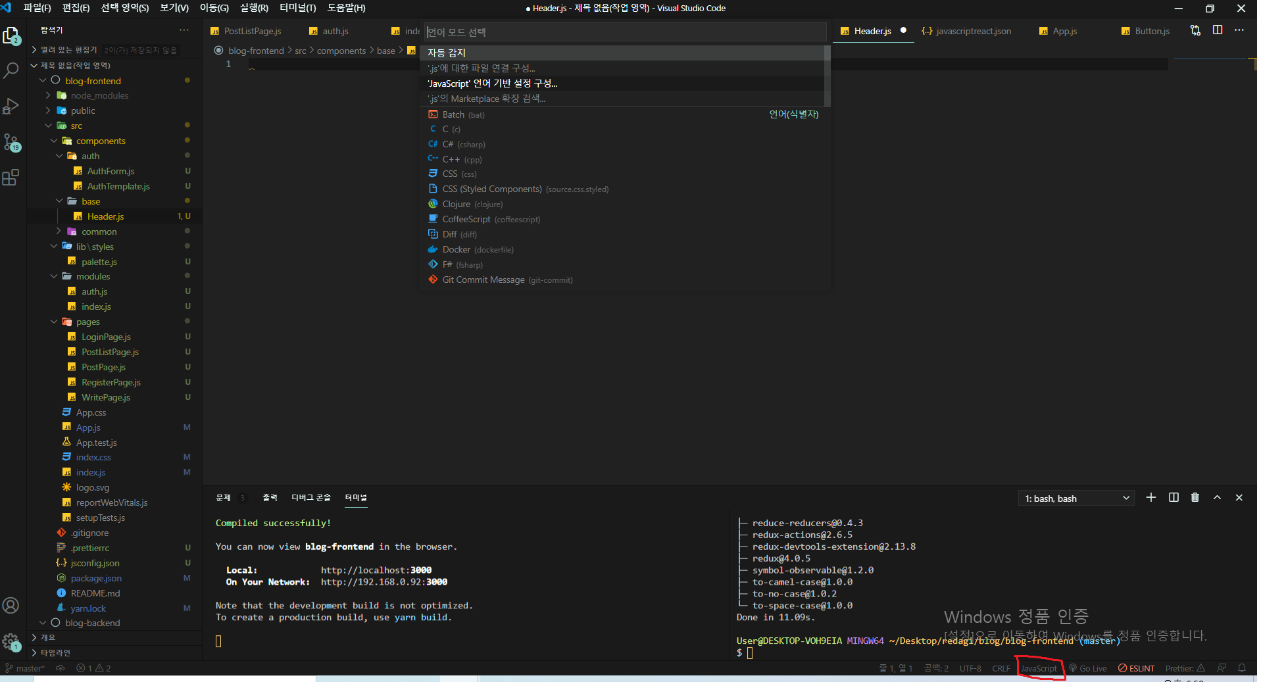The image size is (1261, 682).
Task: Click the errors and warnings status indicator
Action: (x=93, y=668)
